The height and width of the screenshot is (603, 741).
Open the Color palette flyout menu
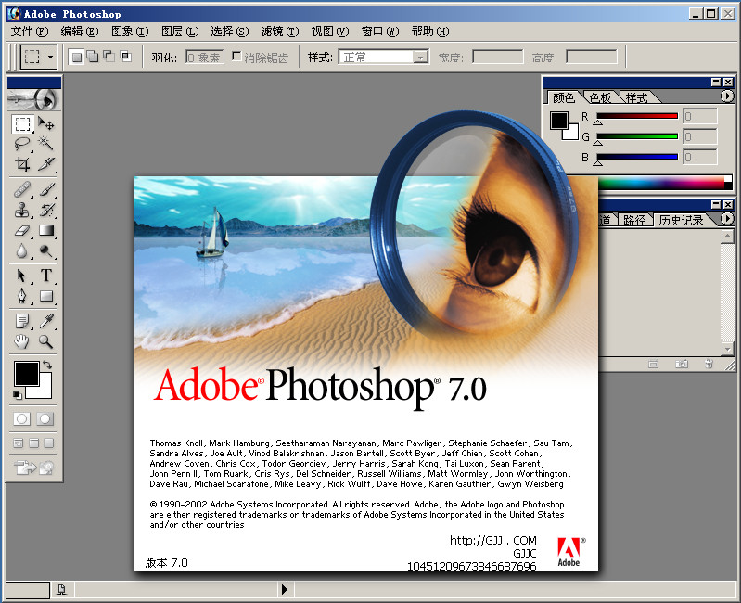pos(727,96)
